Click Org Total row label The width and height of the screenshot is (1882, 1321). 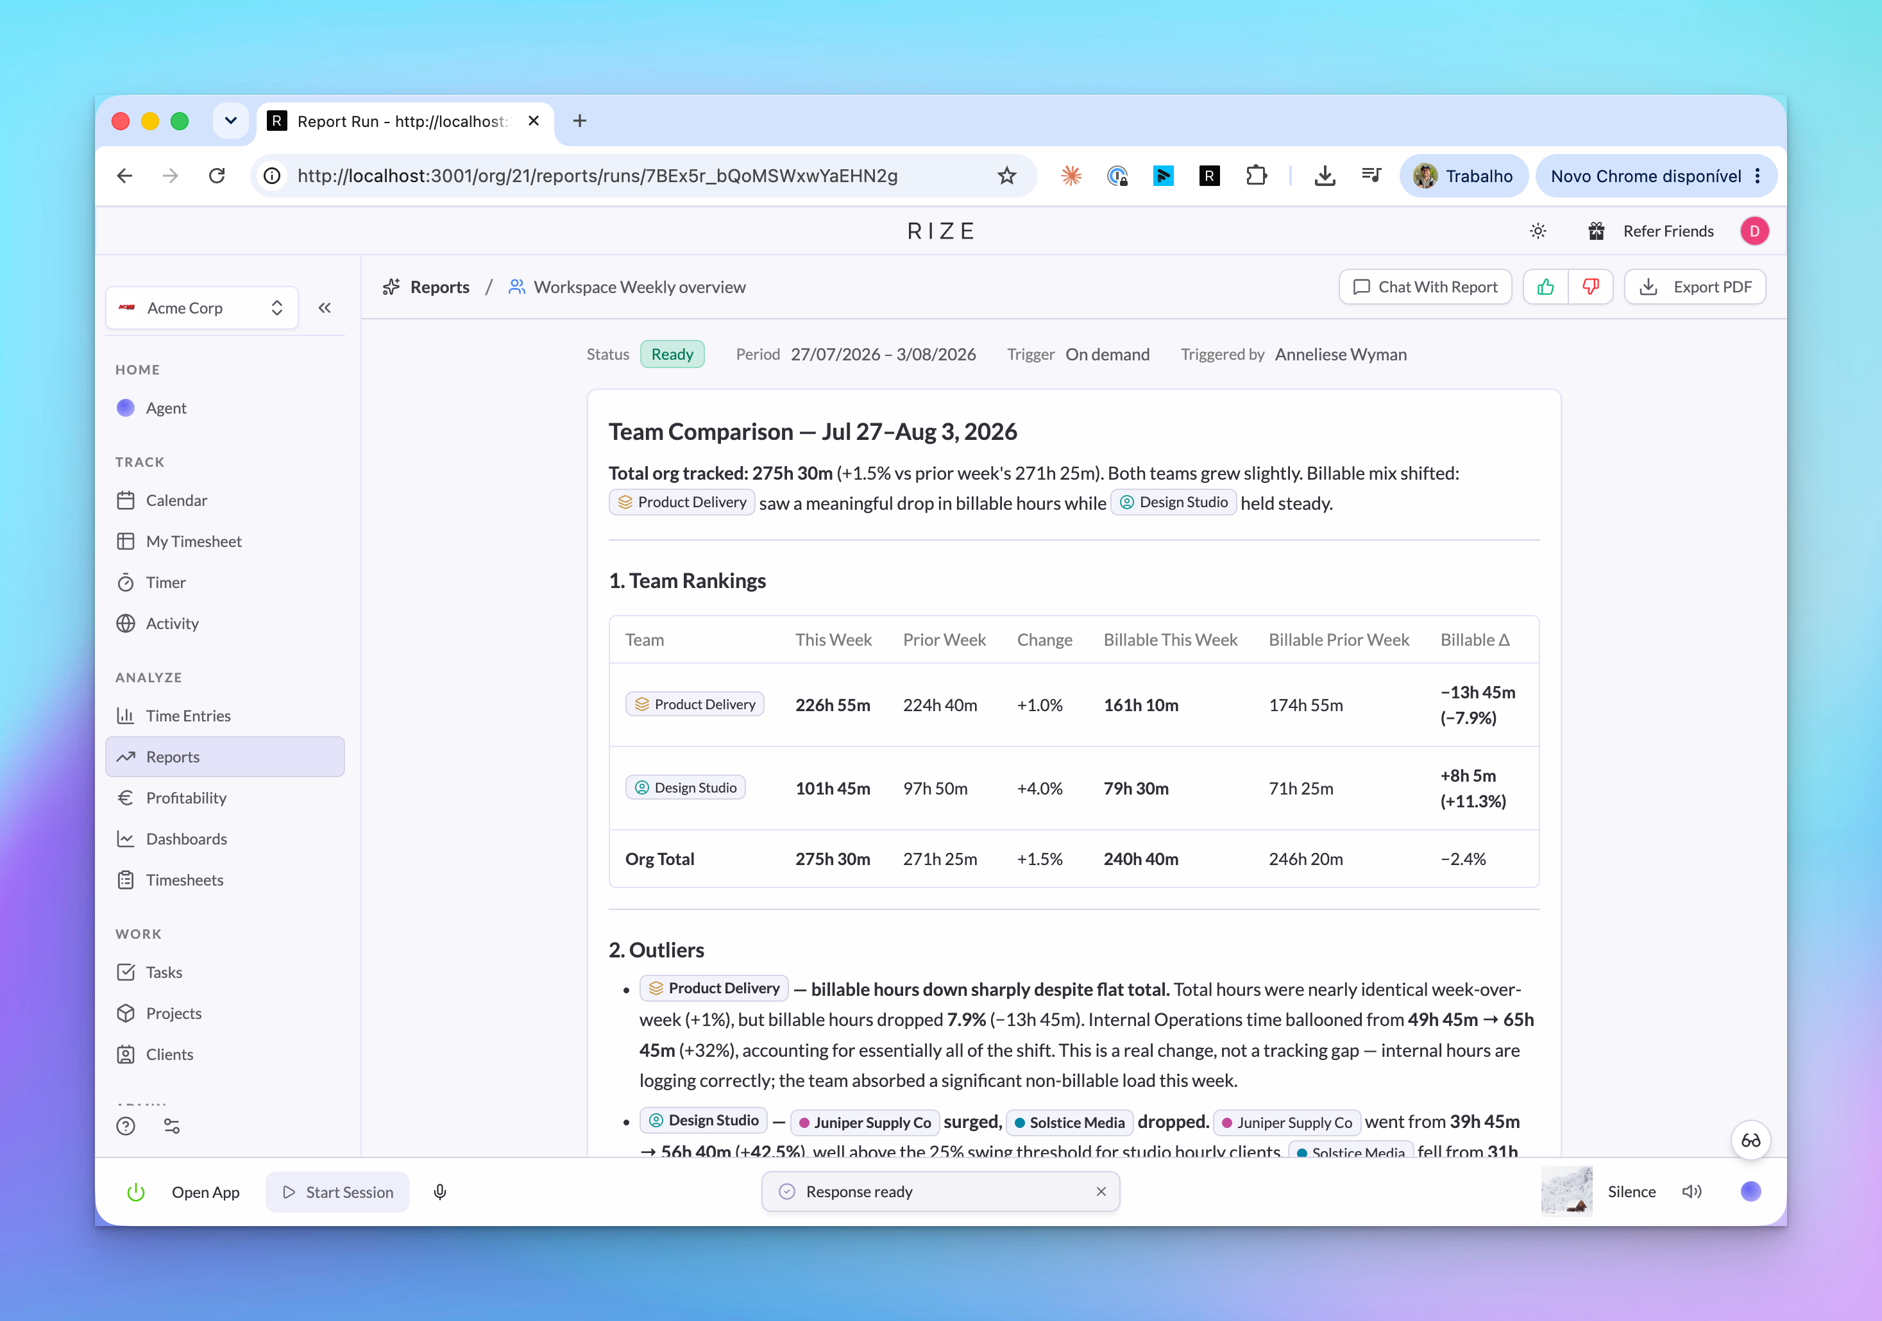coord(659,860)
